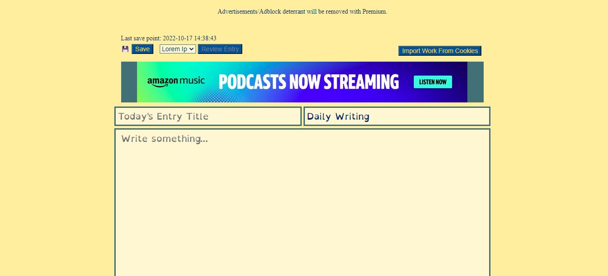This screenshot has width=608, height=276.
Task: Click the Write something text area
Action: pos(302,202)
